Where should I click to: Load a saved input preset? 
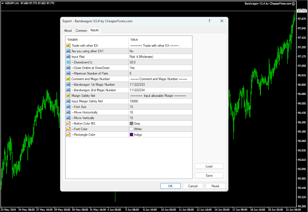point(209,166)
